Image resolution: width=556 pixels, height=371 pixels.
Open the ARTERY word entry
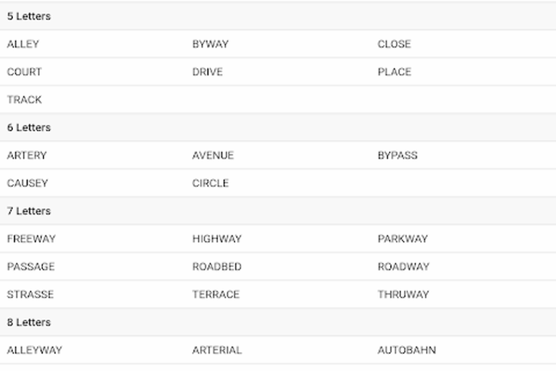27,156
